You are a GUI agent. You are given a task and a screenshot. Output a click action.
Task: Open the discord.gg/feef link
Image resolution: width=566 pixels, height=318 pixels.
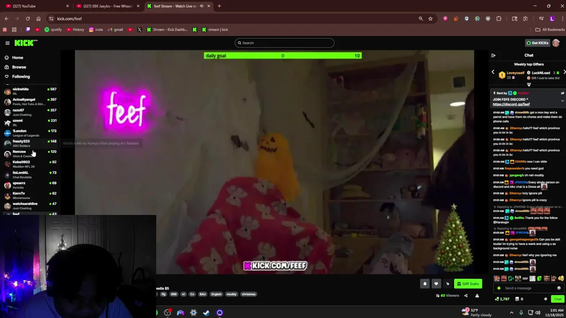tap(511, 104)
